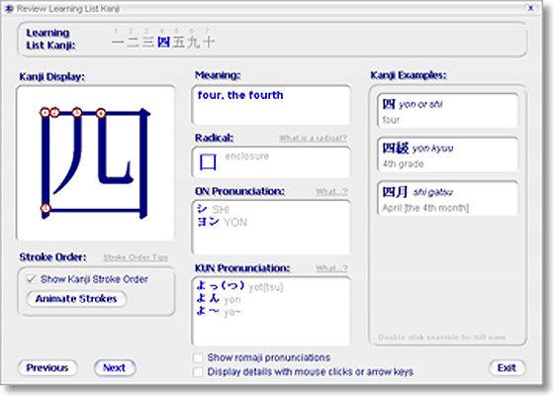
Task: Select kanji 九 in the Learning List
Action: (194, 43)
